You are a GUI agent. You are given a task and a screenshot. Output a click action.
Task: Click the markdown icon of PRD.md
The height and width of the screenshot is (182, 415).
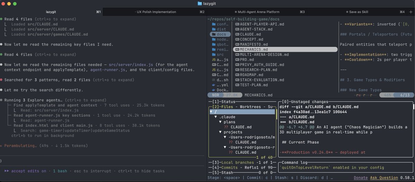click(x=237, y=60)
